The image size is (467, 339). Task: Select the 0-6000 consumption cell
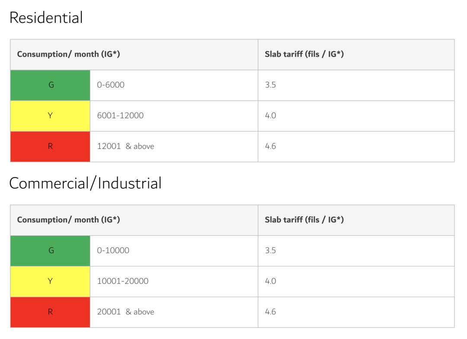111,85
